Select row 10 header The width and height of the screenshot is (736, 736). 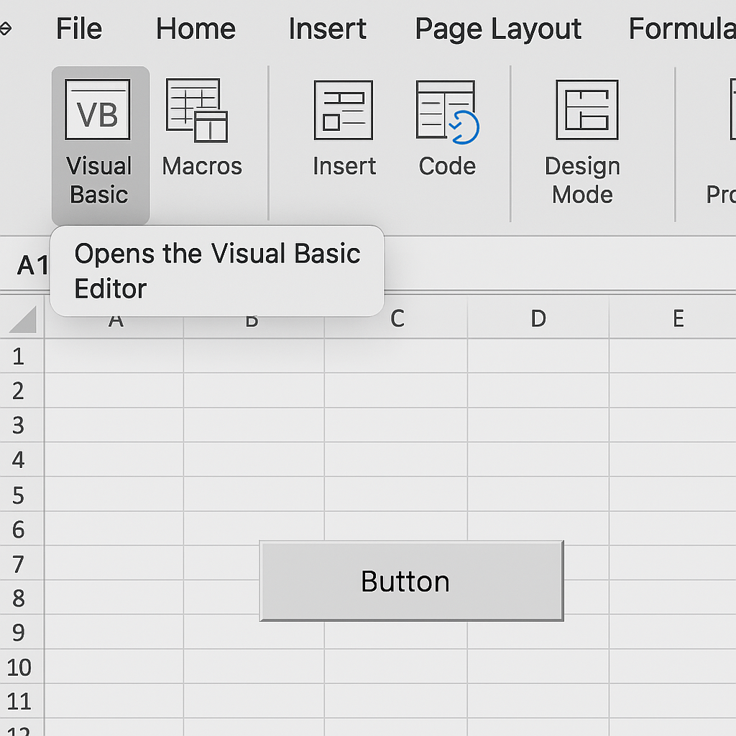coord(22,666)
